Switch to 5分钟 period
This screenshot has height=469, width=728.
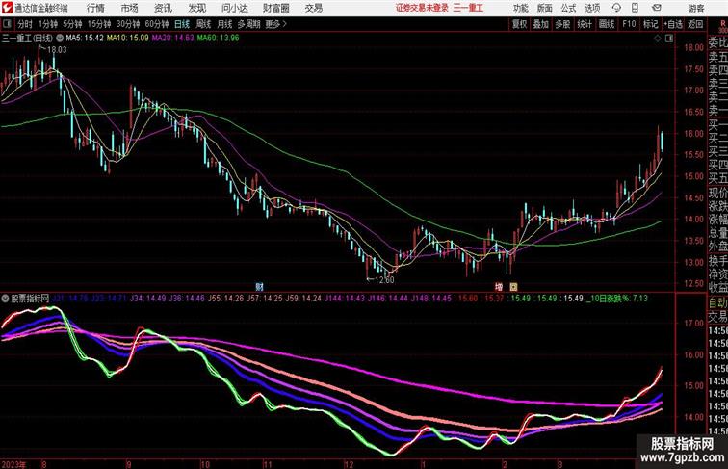72,24
